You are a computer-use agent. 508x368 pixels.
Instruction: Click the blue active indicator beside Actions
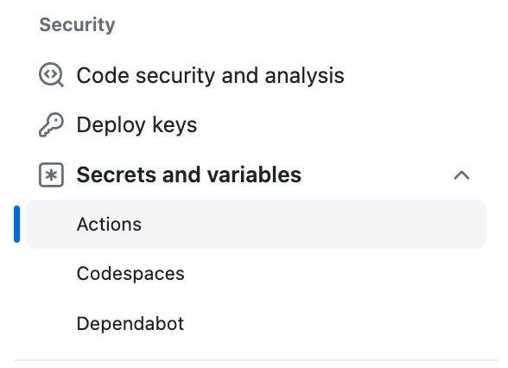[17, 225]
